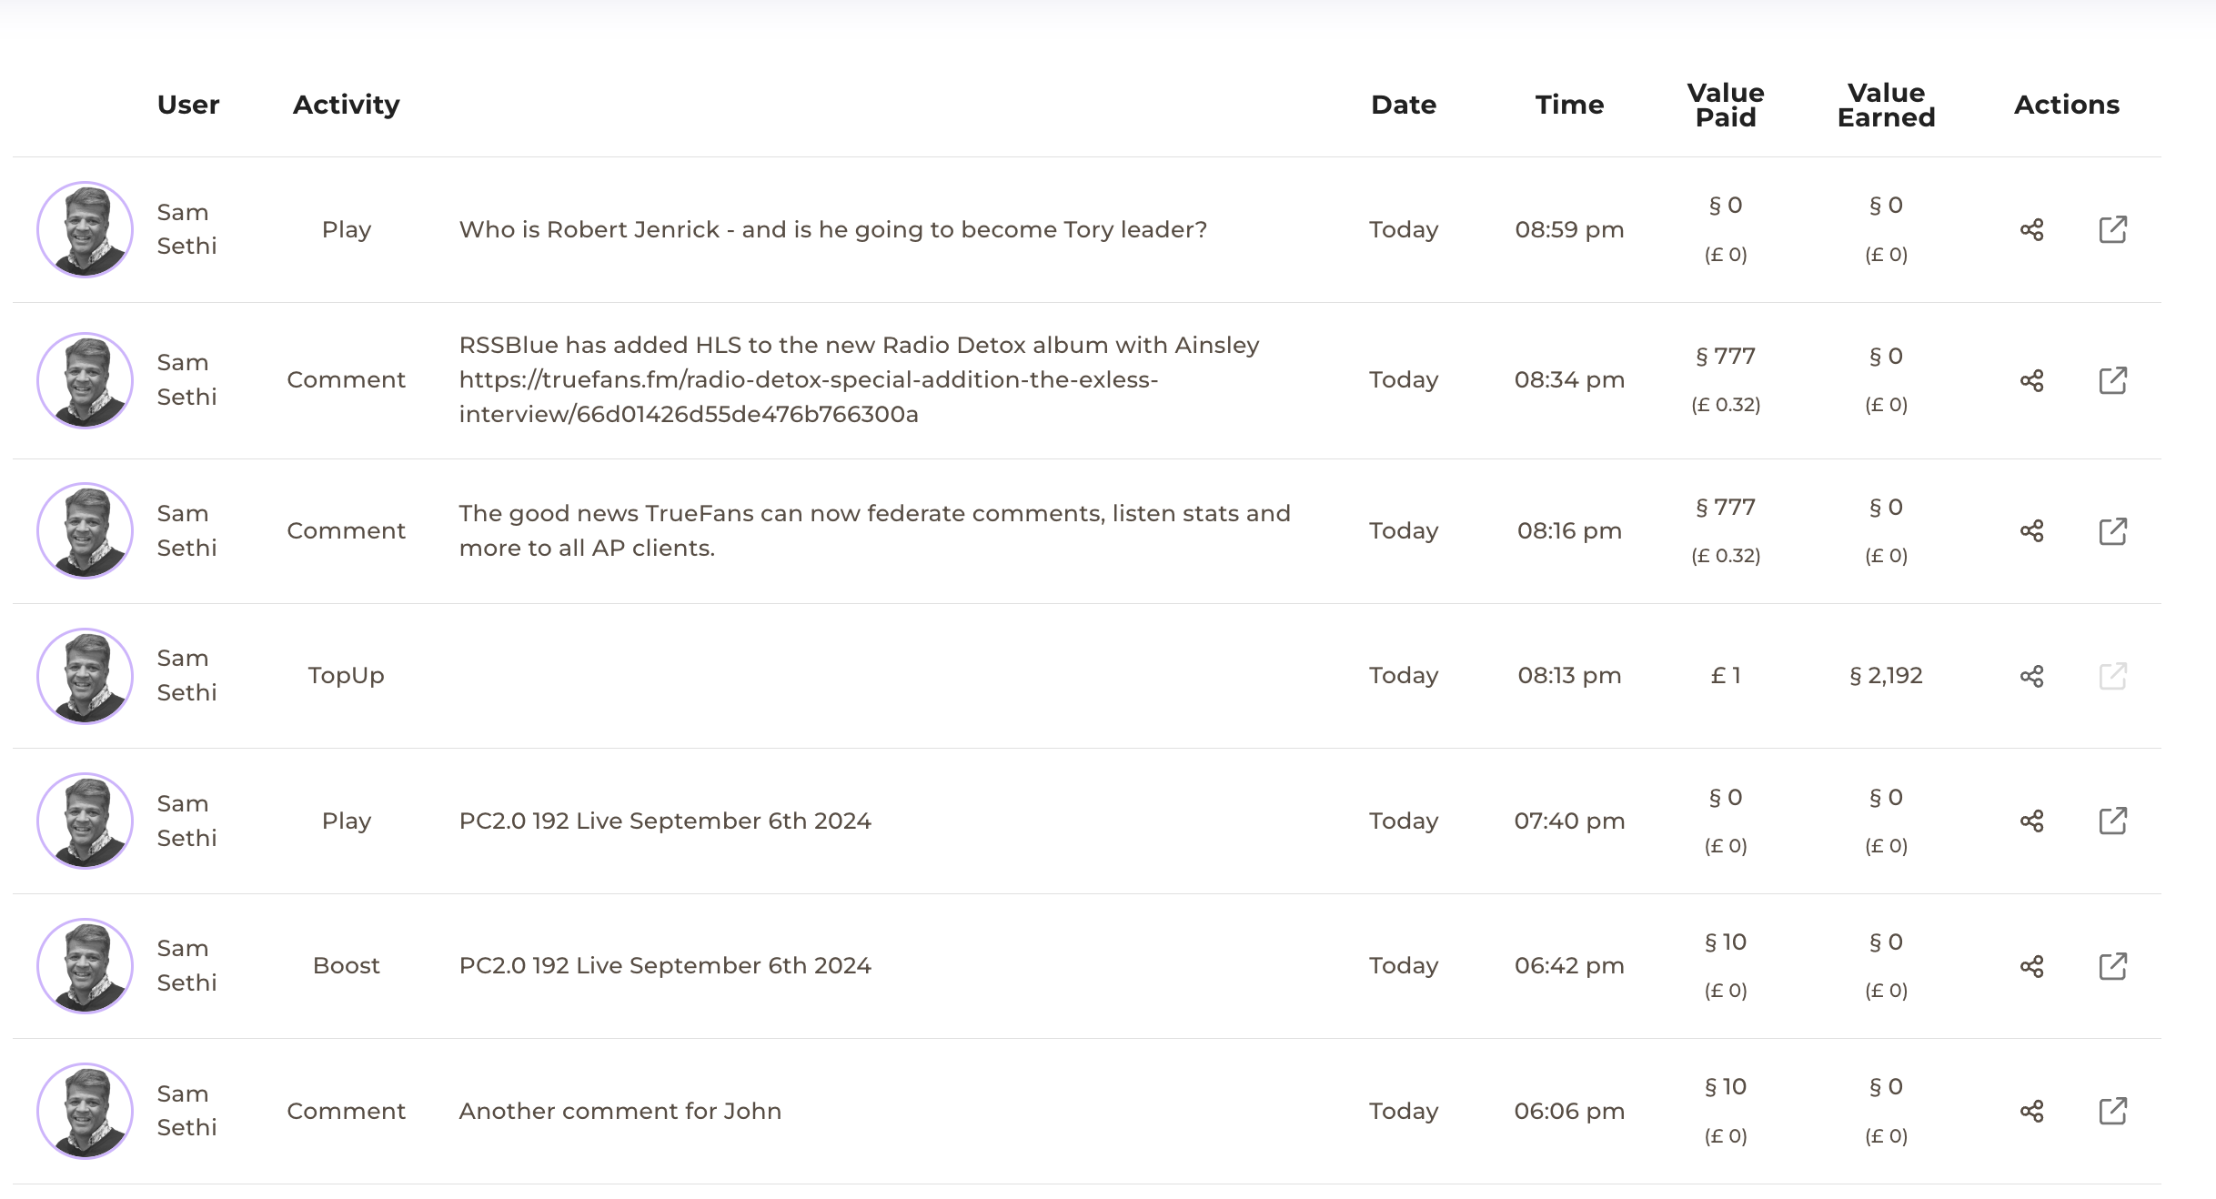Viewport: 2216px width, 1199px height.
Task: Share the PC2.0 192 Play row at 07:40 pm
Action: [2031, 821]
